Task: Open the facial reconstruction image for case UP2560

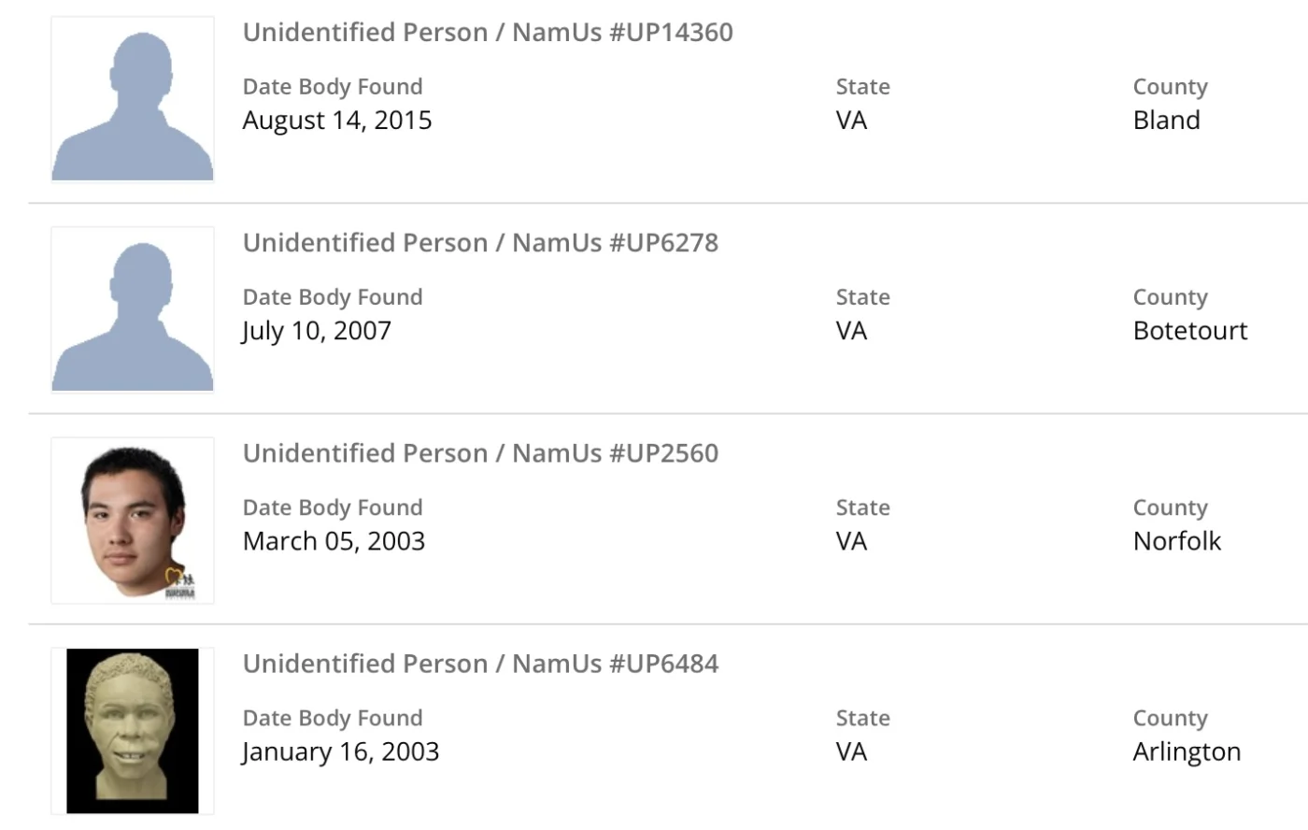Action: click(133, 520)
